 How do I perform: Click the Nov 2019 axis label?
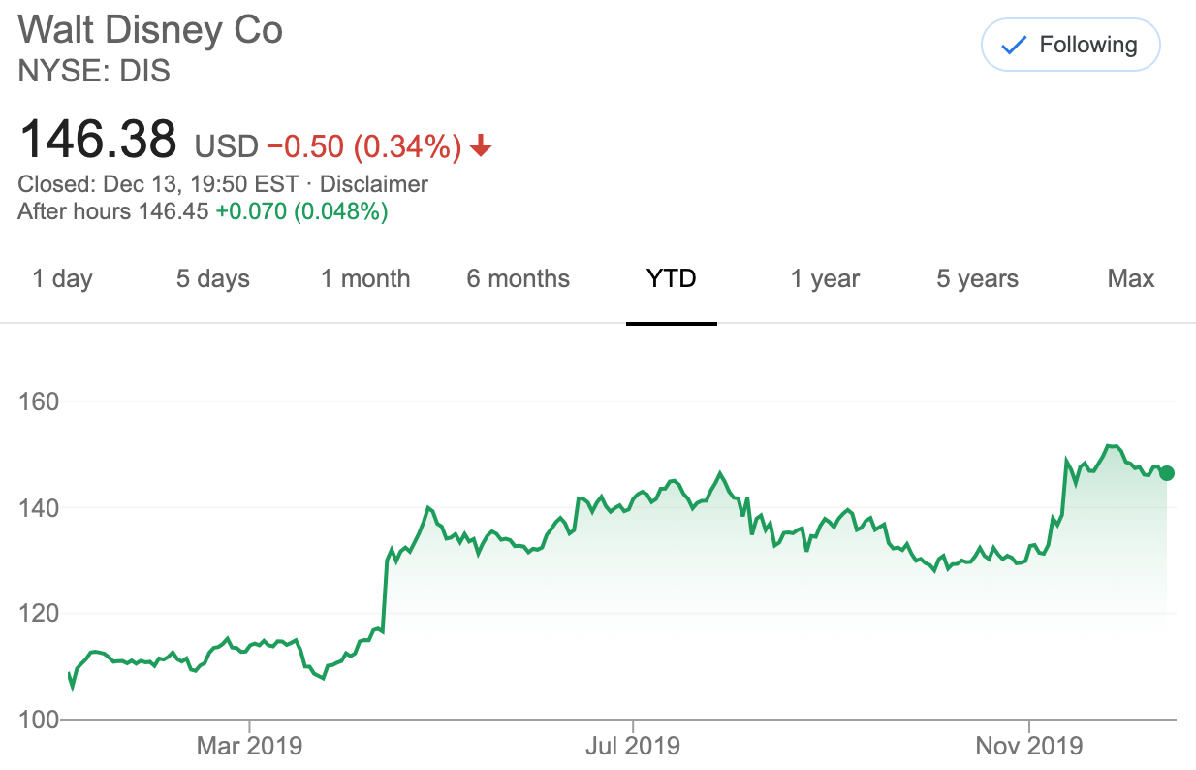1029,746
